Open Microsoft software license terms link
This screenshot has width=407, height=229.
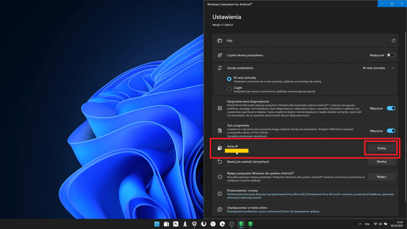(x=266, y=194)
